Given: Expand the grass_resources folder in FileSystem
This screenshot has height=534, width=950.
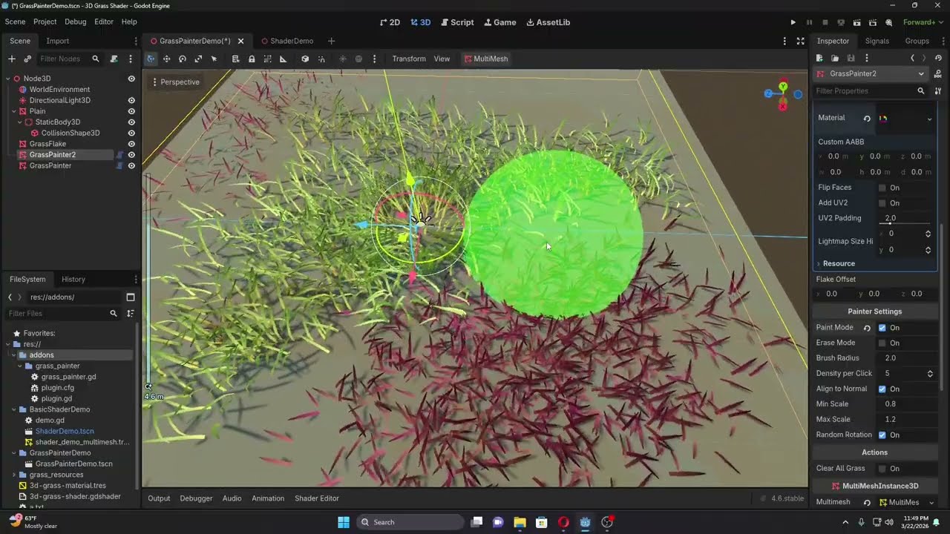Looking at the screenshot, I should coord(14,475).
